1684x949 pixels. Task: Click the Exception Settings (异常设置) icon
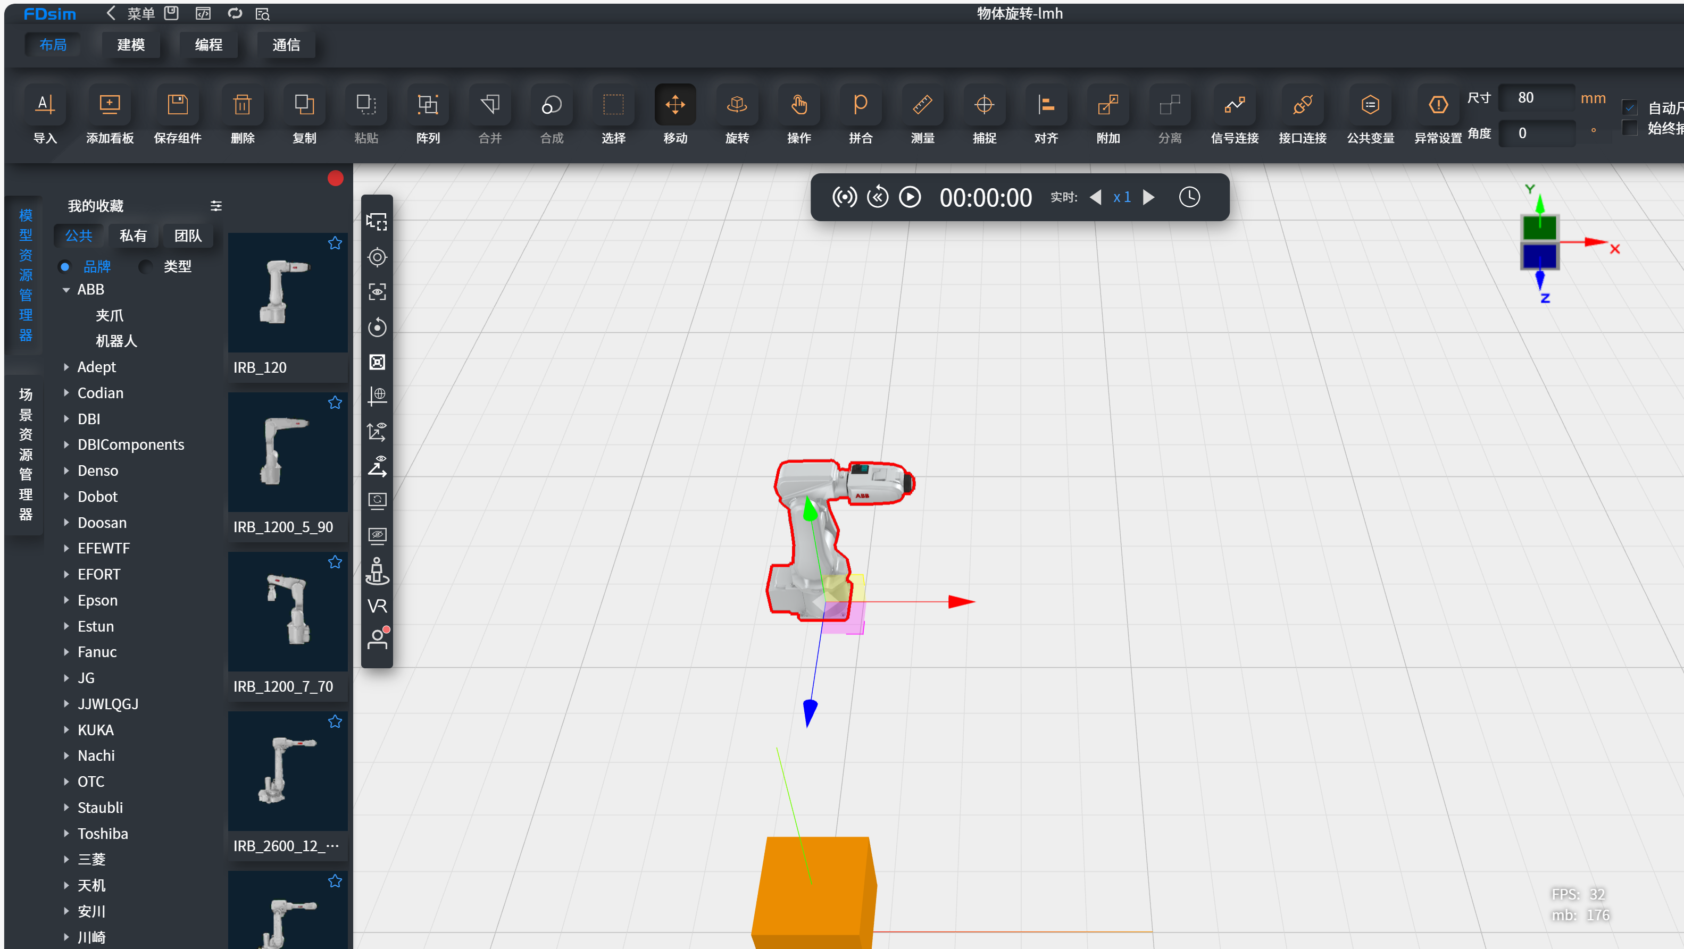pyautogui.click(x=1438, y=105)
